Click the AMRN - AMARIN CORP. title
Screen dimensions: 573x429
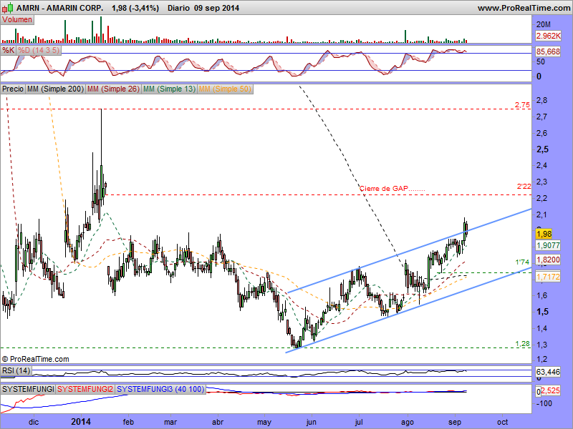59,8
